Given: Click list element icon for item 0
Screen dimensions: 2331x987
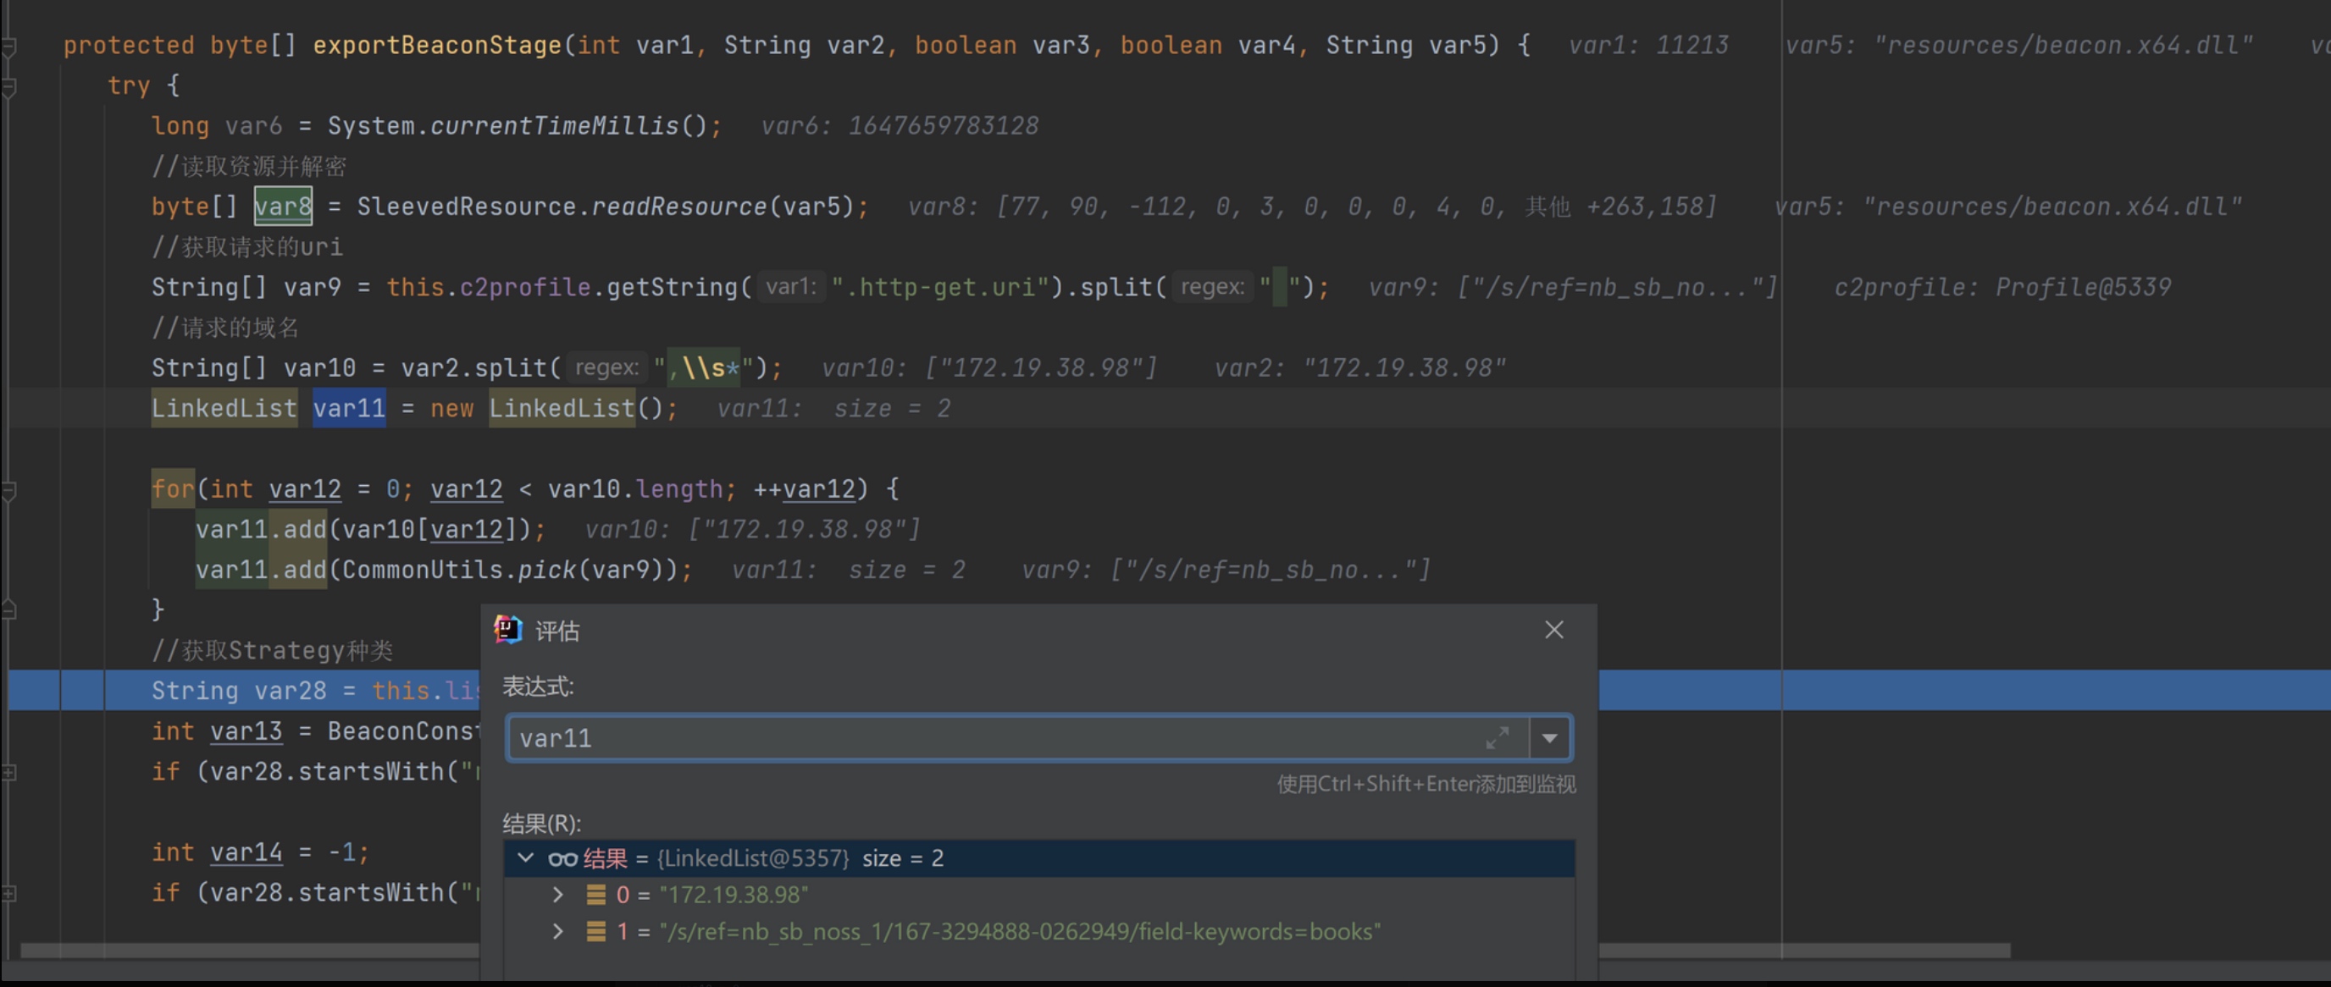Looking at the screenshot, I should point(595,895).
